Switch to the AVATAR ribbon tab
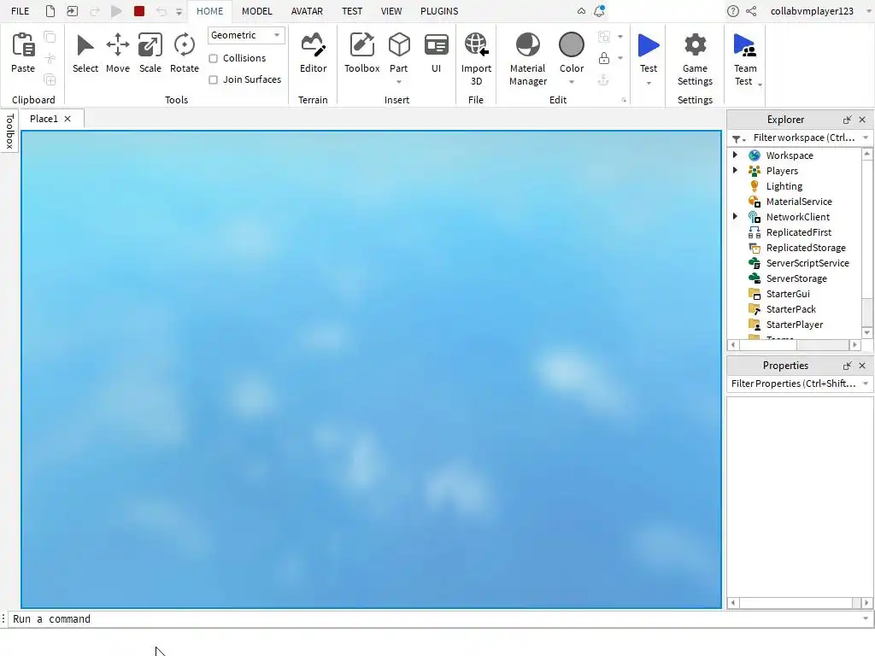Screen dimensions: 875x656 (307, 11)
